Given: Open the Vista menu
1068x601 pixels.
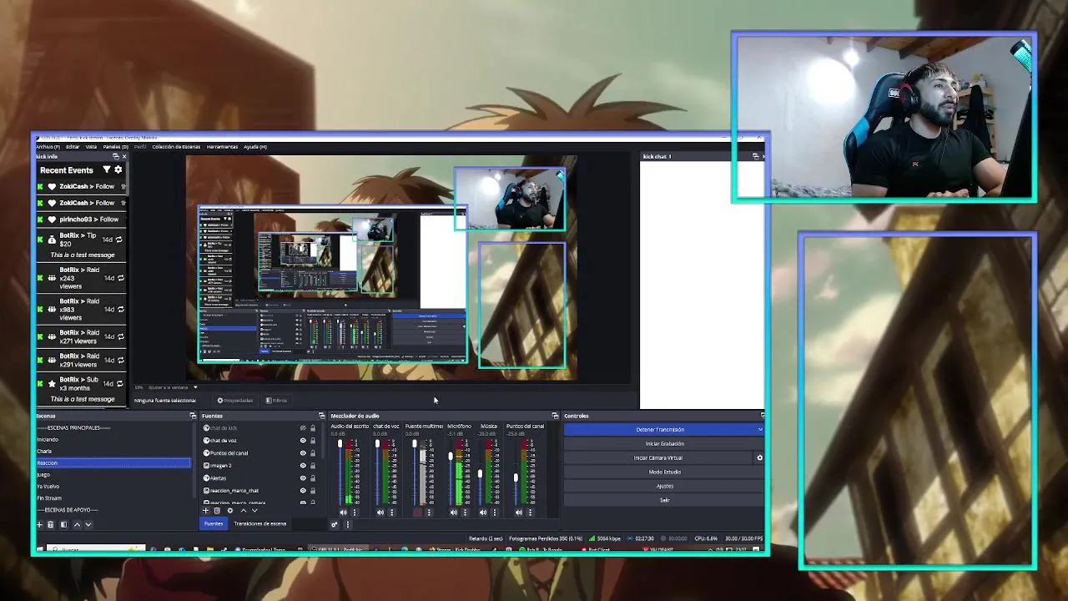Looking at the screenshot, I should pyautogui.click(x=91, y=147).
